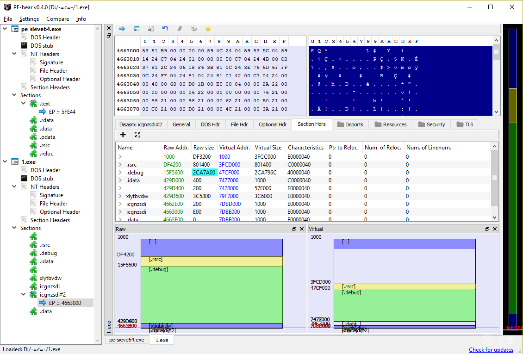Select Section Headers under 1.exe
523x354 pixels.
50,220
